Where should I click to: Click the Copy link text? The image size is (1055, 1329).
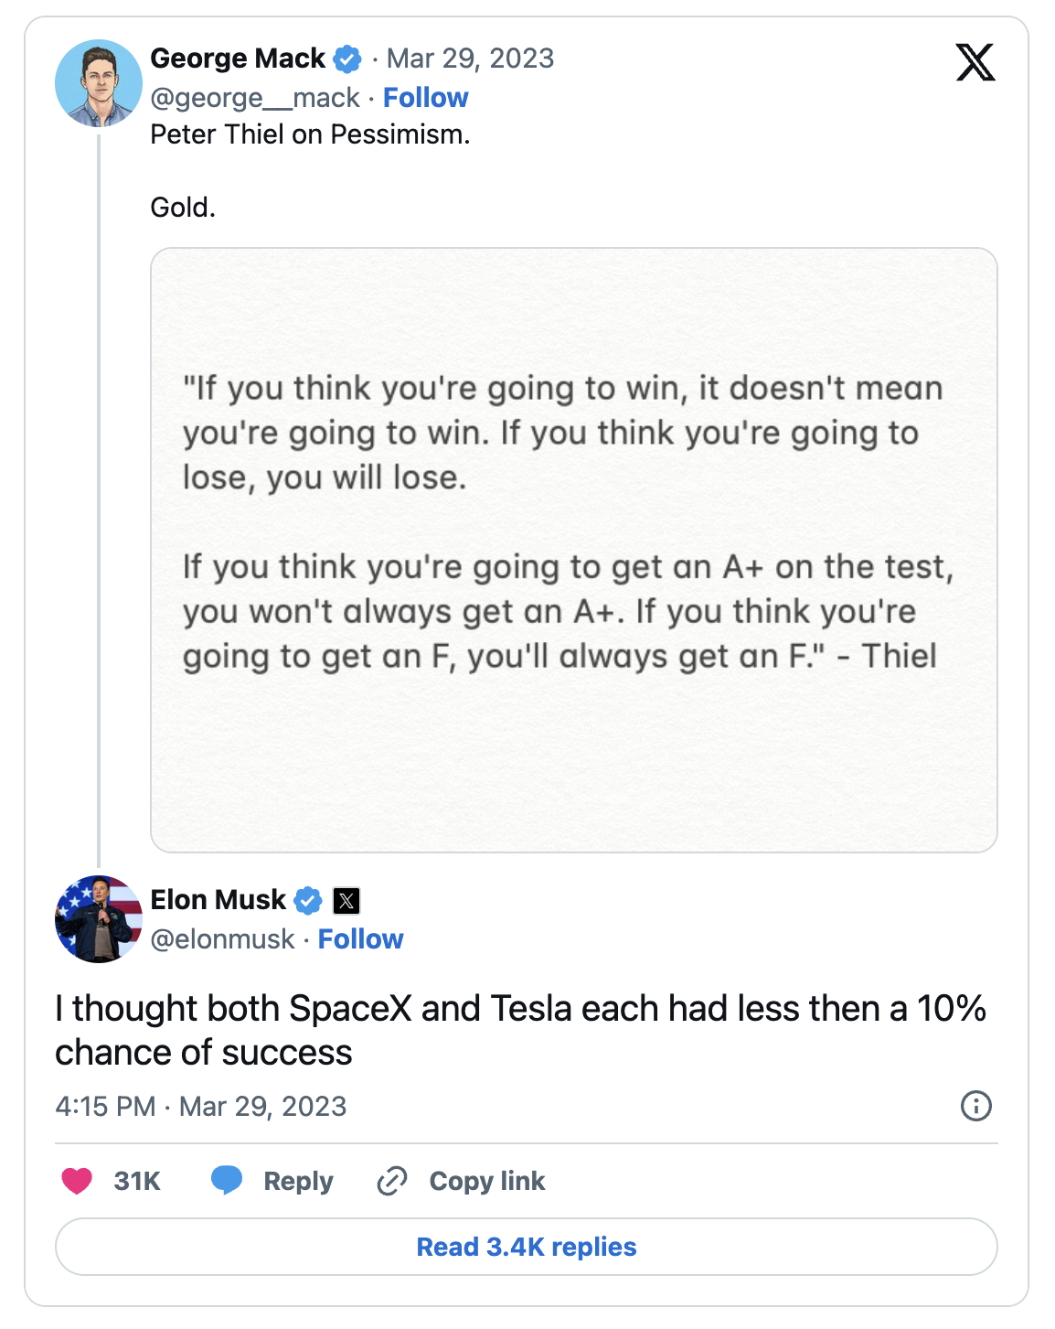click(486, 1181)
